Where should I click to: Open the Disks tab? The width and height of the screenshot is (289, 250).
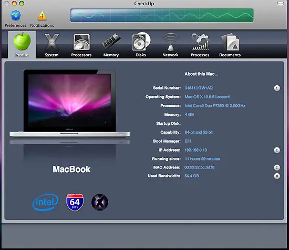(x=141, y=45)
